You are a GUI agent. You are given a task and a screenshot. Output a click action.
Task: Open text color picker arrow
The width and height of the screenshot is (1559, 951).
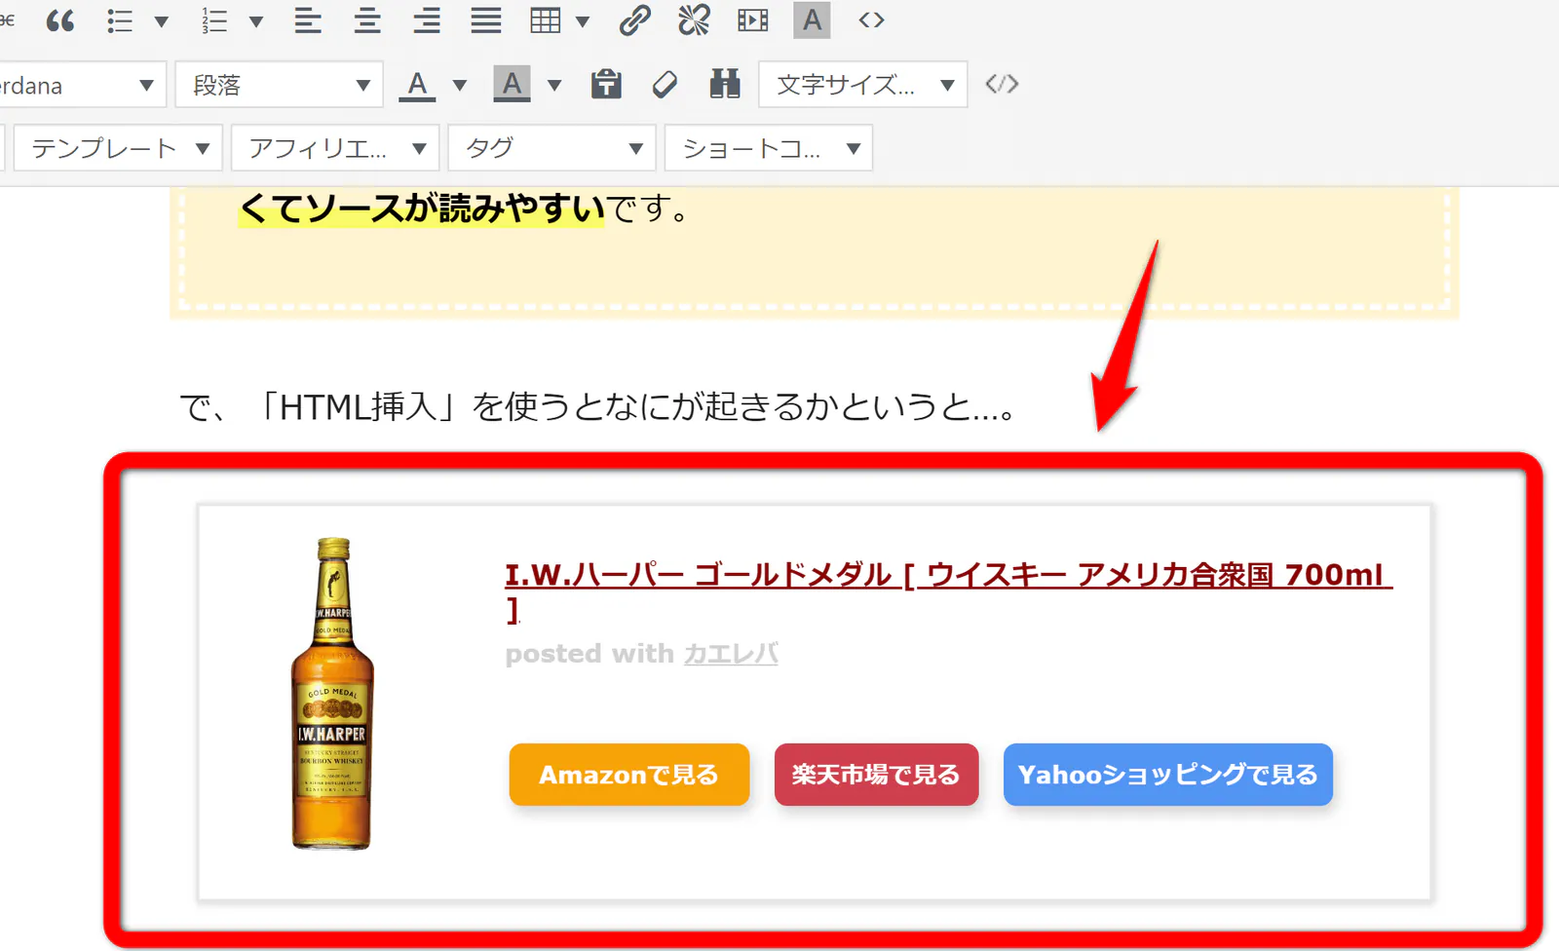point(460,86)
